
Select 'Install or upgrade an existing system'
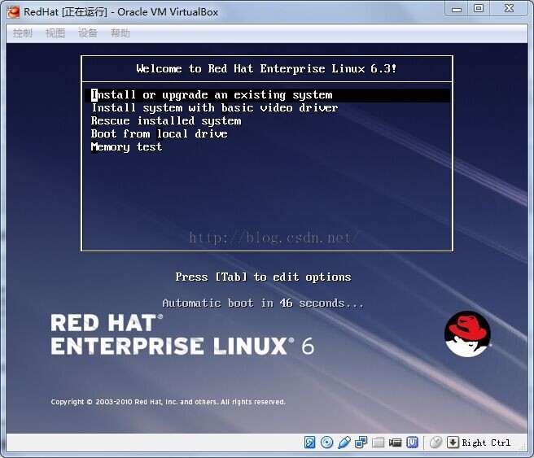(x=267, y=95)
